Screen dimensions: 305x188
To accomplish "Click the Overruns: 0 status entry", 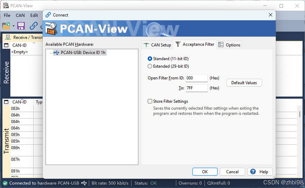I will [x=190, y=183].
